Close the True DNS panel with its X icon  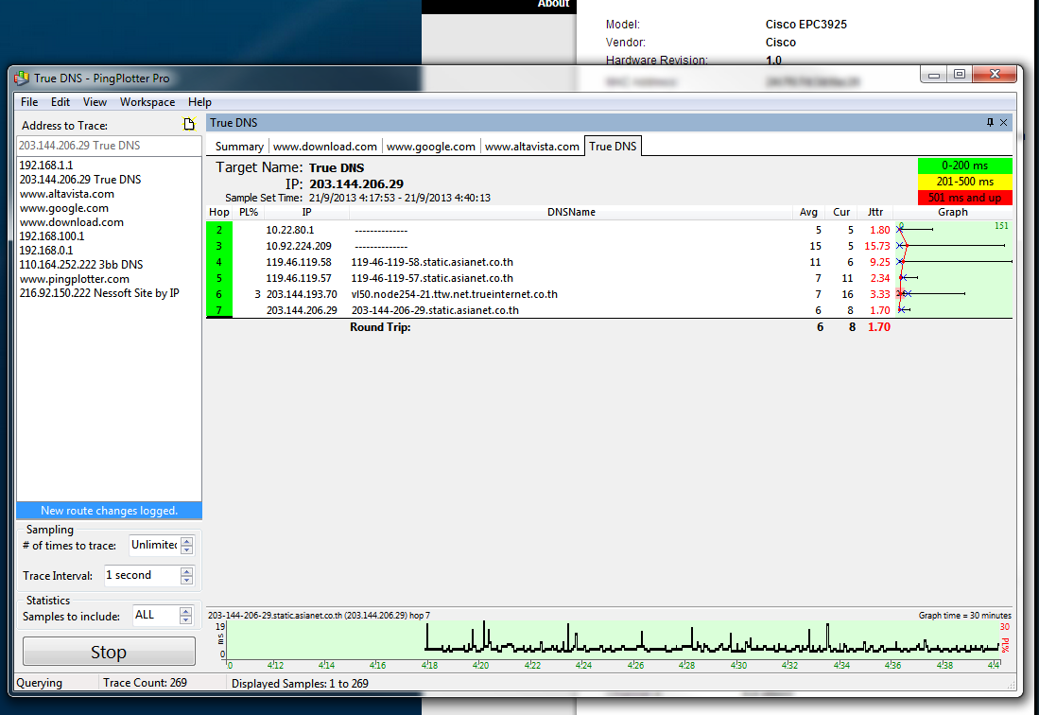(1003, 123)
